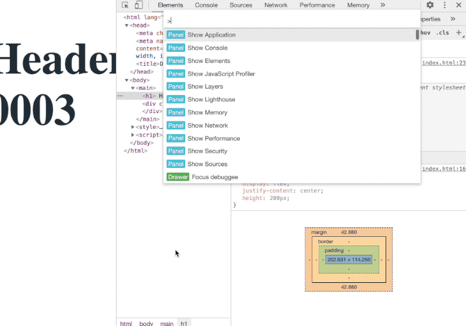
Task: Expand the script element node
Action: tap(133, 135)
